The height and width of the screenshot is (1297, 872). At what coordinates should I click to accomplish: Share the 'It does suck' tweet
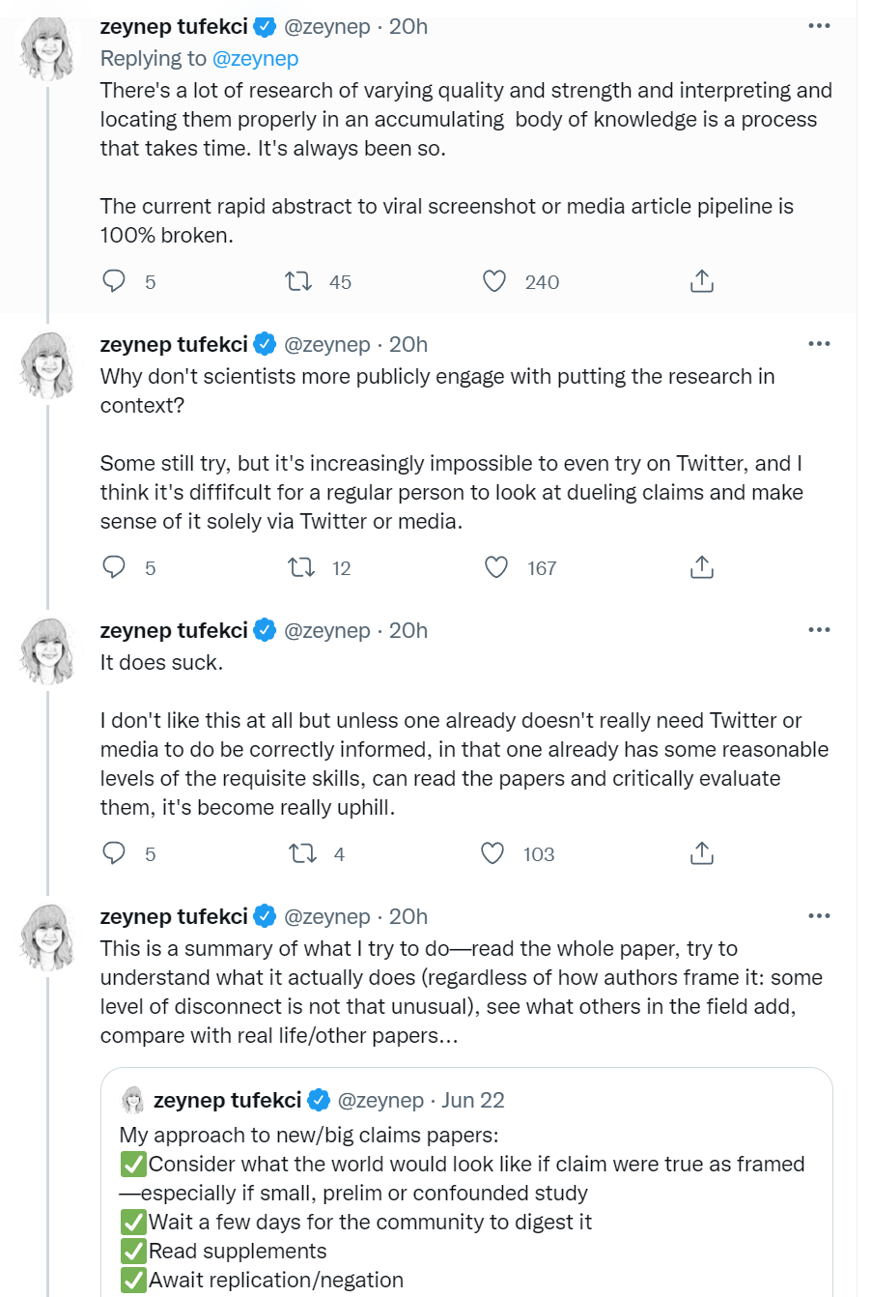coord(702,853)
